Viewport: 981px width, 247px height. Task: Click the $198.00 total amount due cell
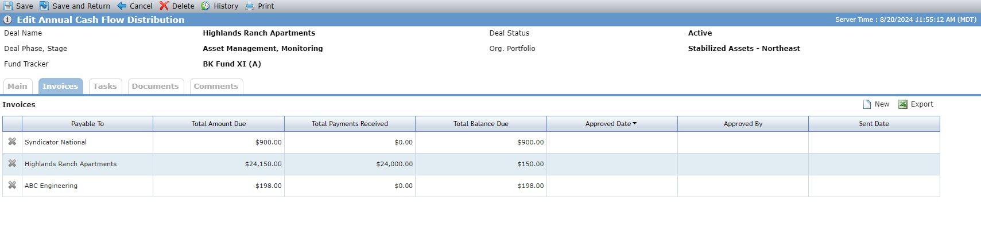pyautogui.click(x=219, y=186)
